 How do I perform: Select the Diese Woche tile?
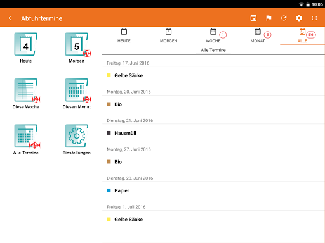point(26,94)
